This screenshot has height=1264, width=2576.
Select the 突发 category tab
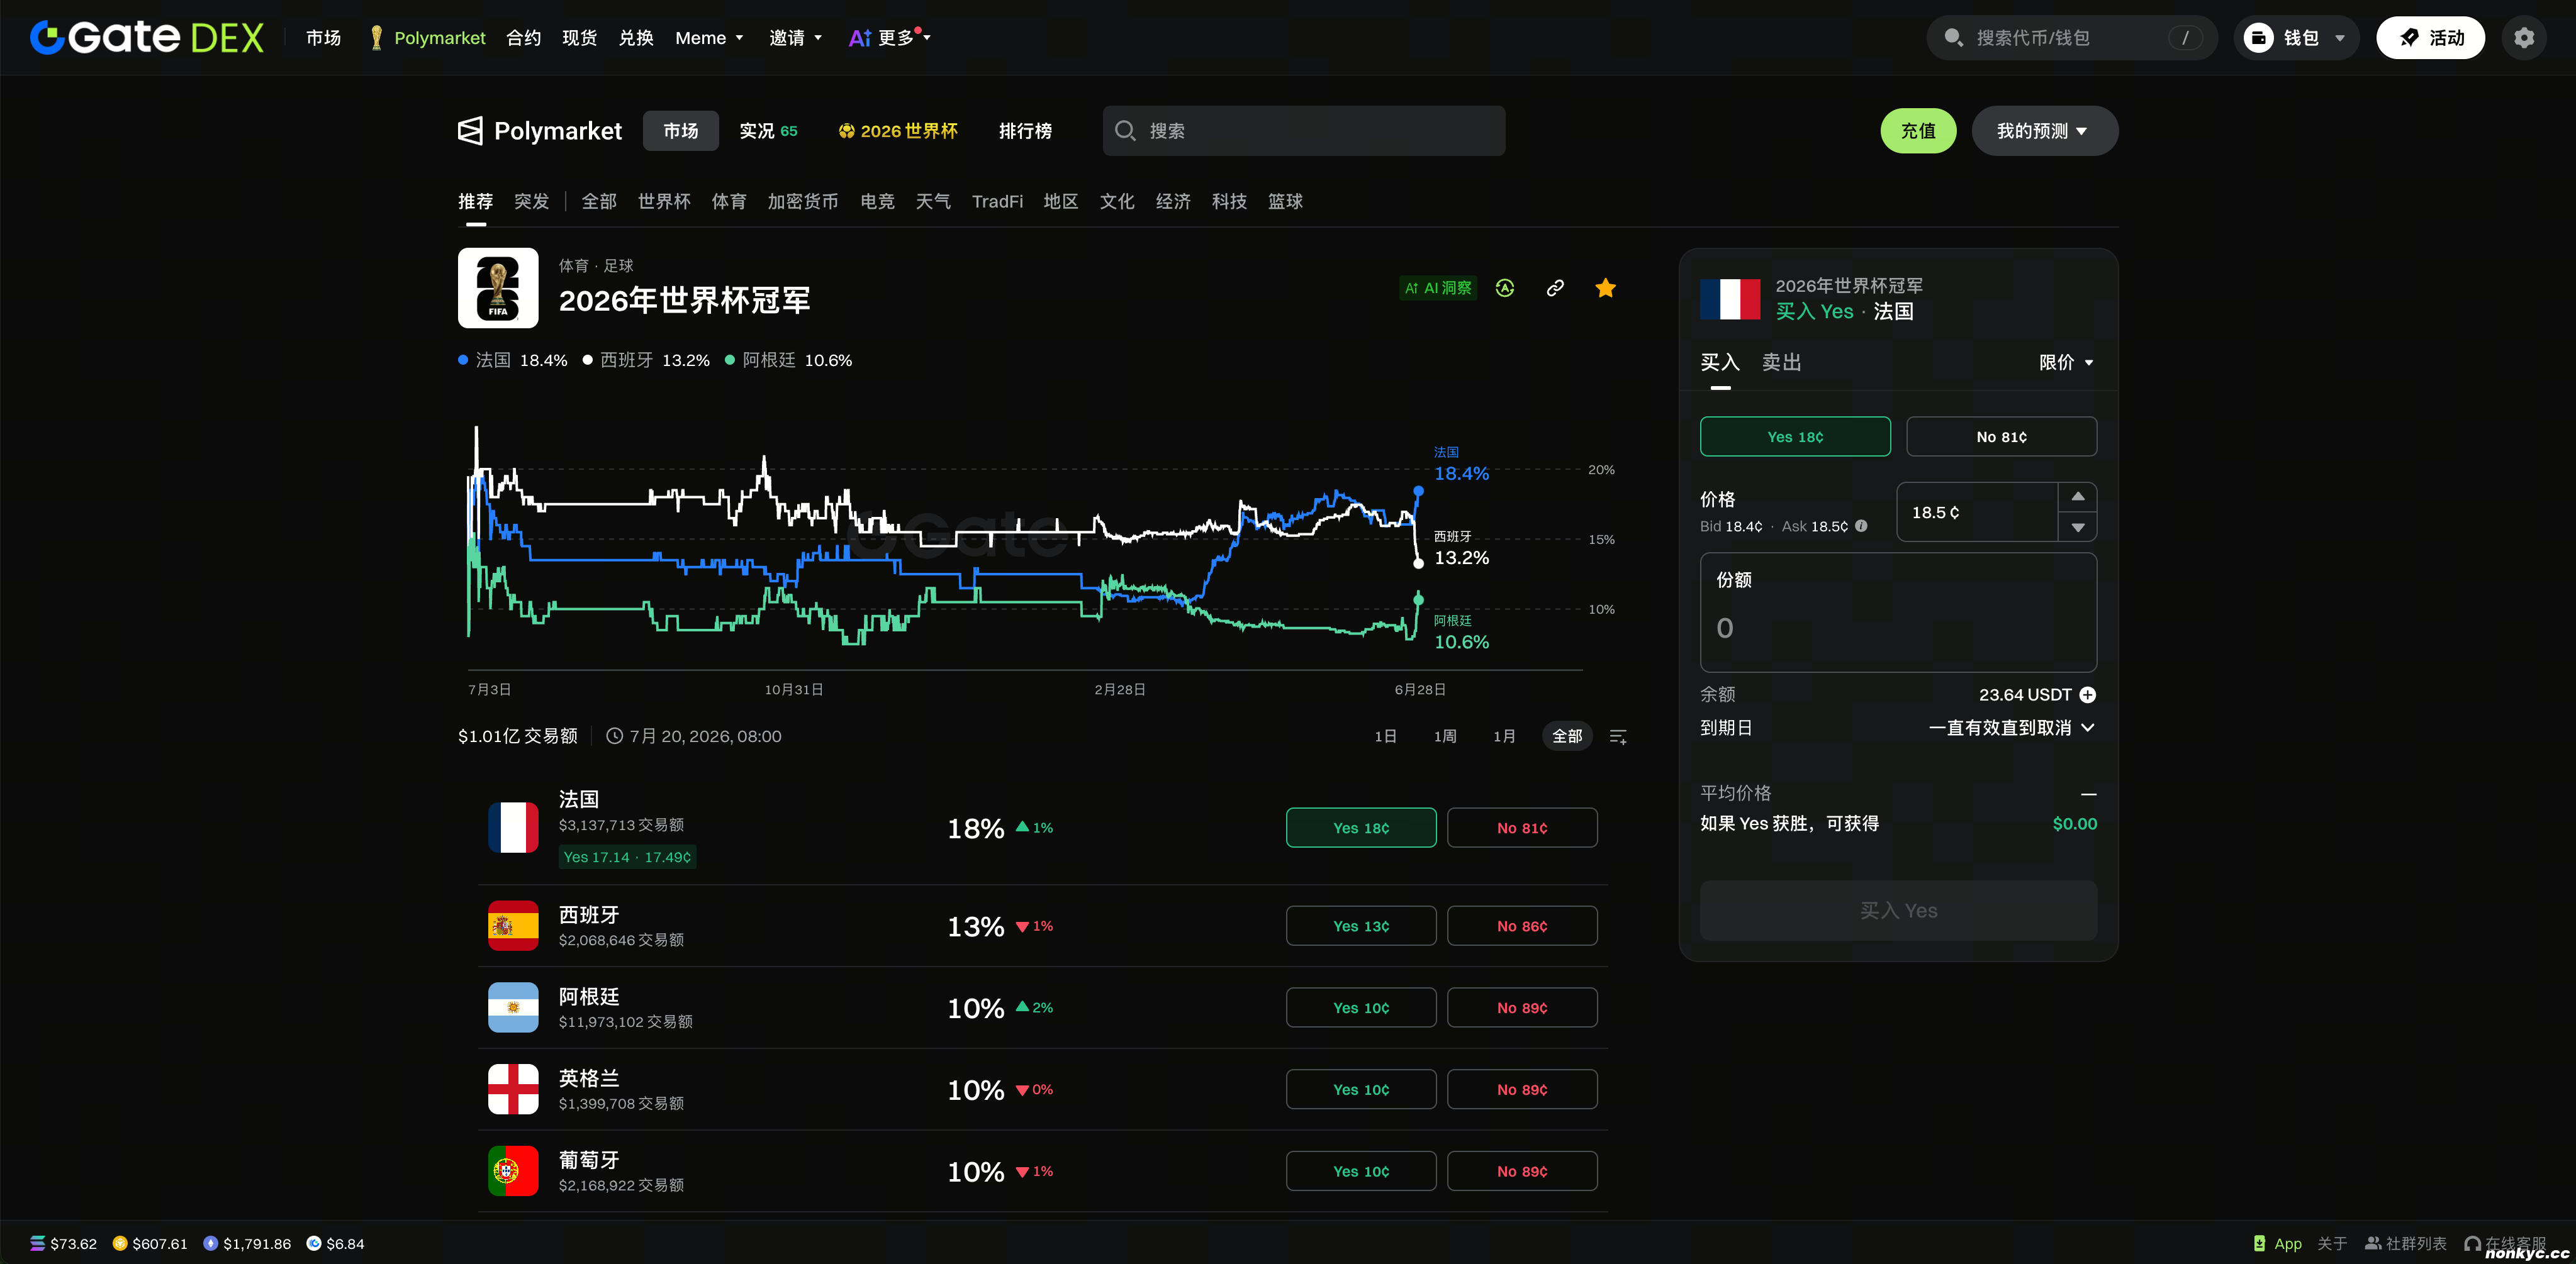531,201
